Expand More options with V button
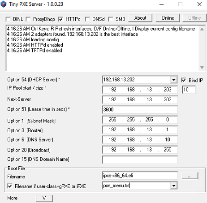 coord(44,199)
